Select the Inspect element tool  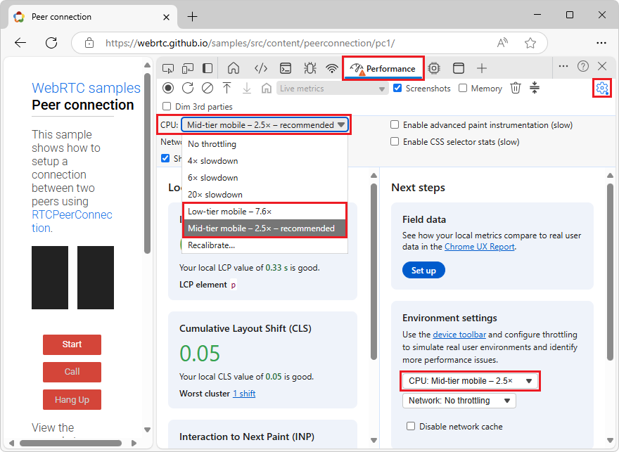[167, 68]
